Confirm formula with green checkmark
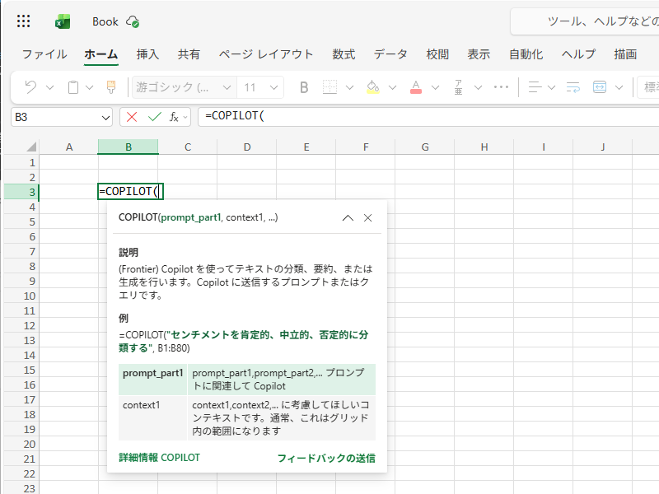The height and width of the screenshot is (494, 659). (x=155, y=117)
